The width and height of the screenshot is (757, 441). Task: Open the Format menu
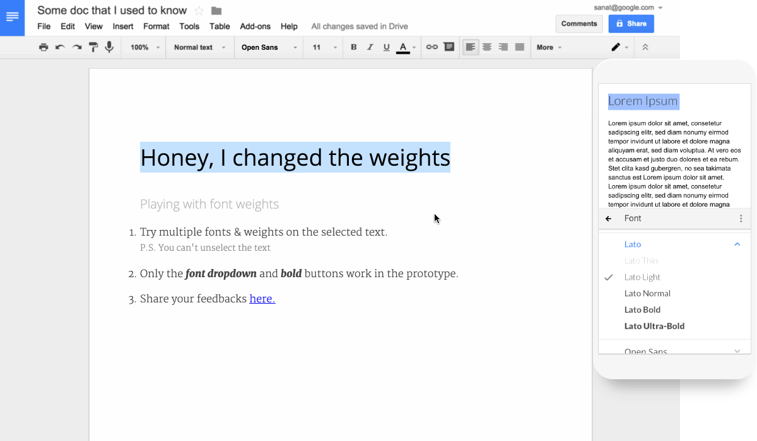[156, 26]
